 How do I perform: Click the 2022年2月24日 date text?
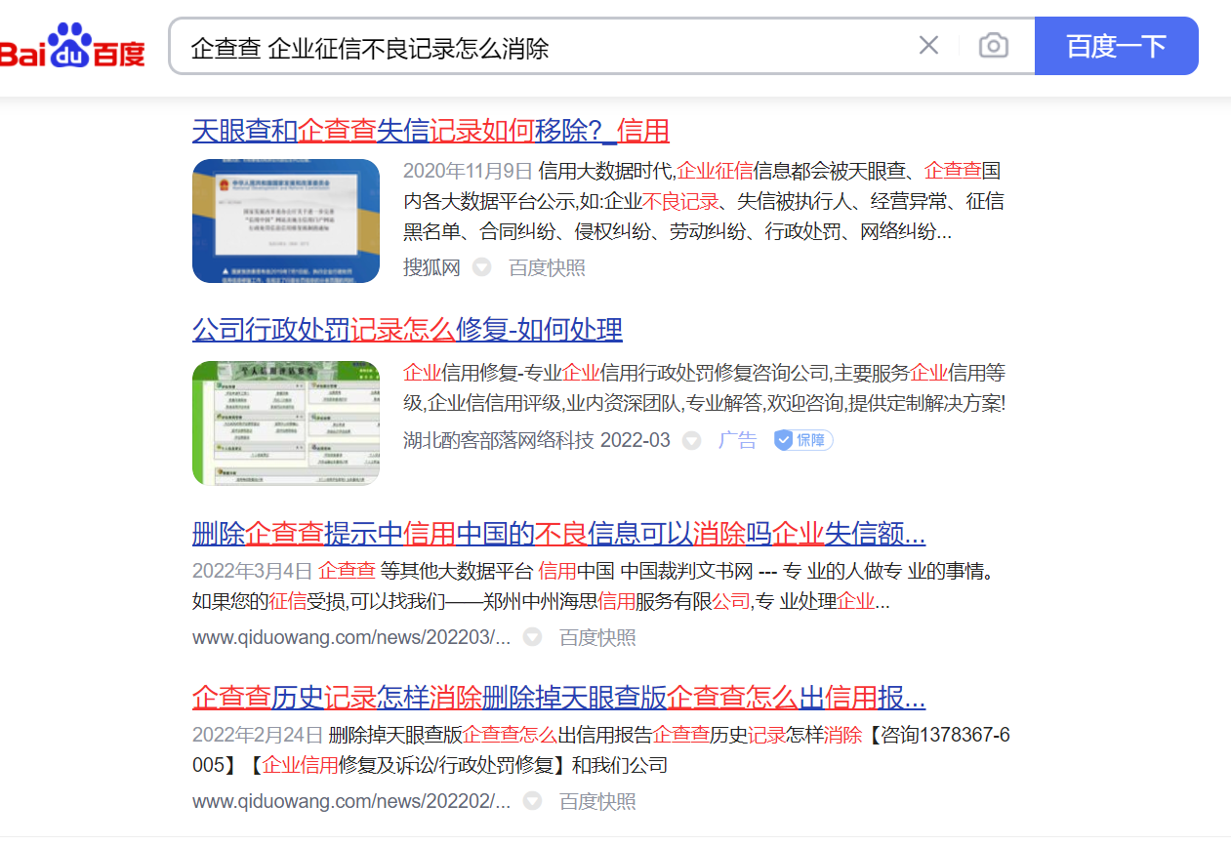coord(257,734)
